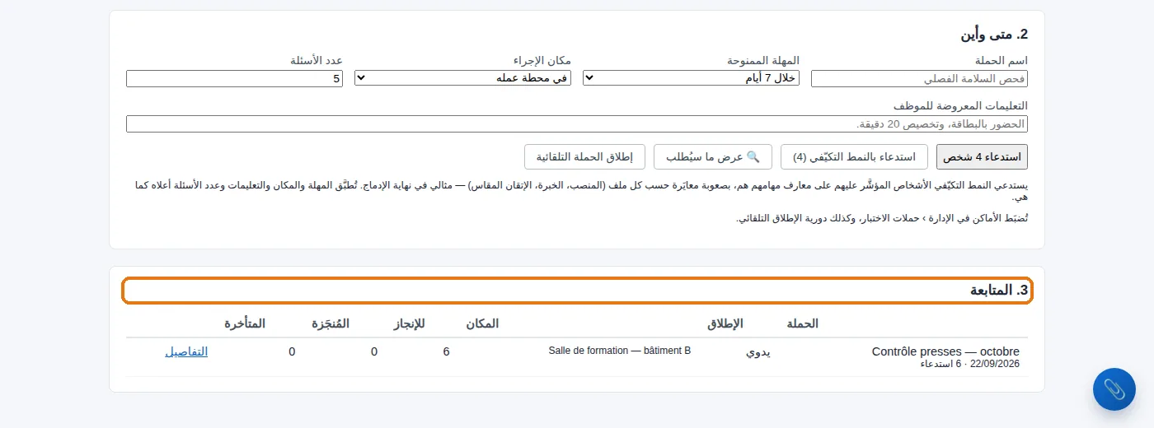Click the المُنجَزة column header

click(x=330, y=323)
